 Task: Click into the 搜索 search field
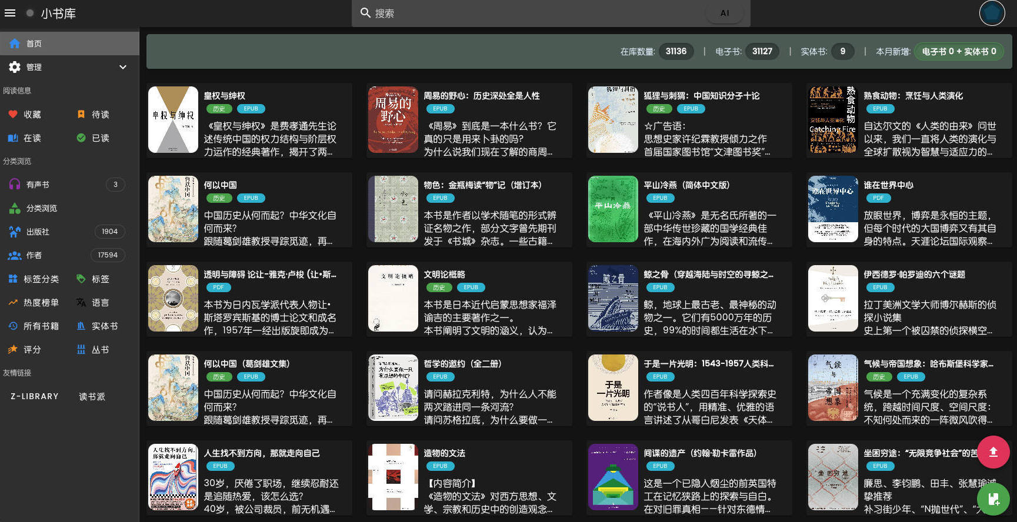[x=529, y=13]
